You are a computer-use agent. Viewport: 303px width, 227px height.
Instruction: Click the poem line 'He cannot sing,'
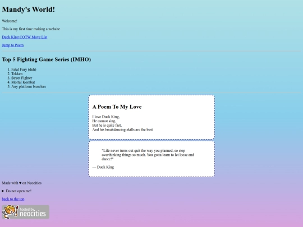[x=104, y=121]
